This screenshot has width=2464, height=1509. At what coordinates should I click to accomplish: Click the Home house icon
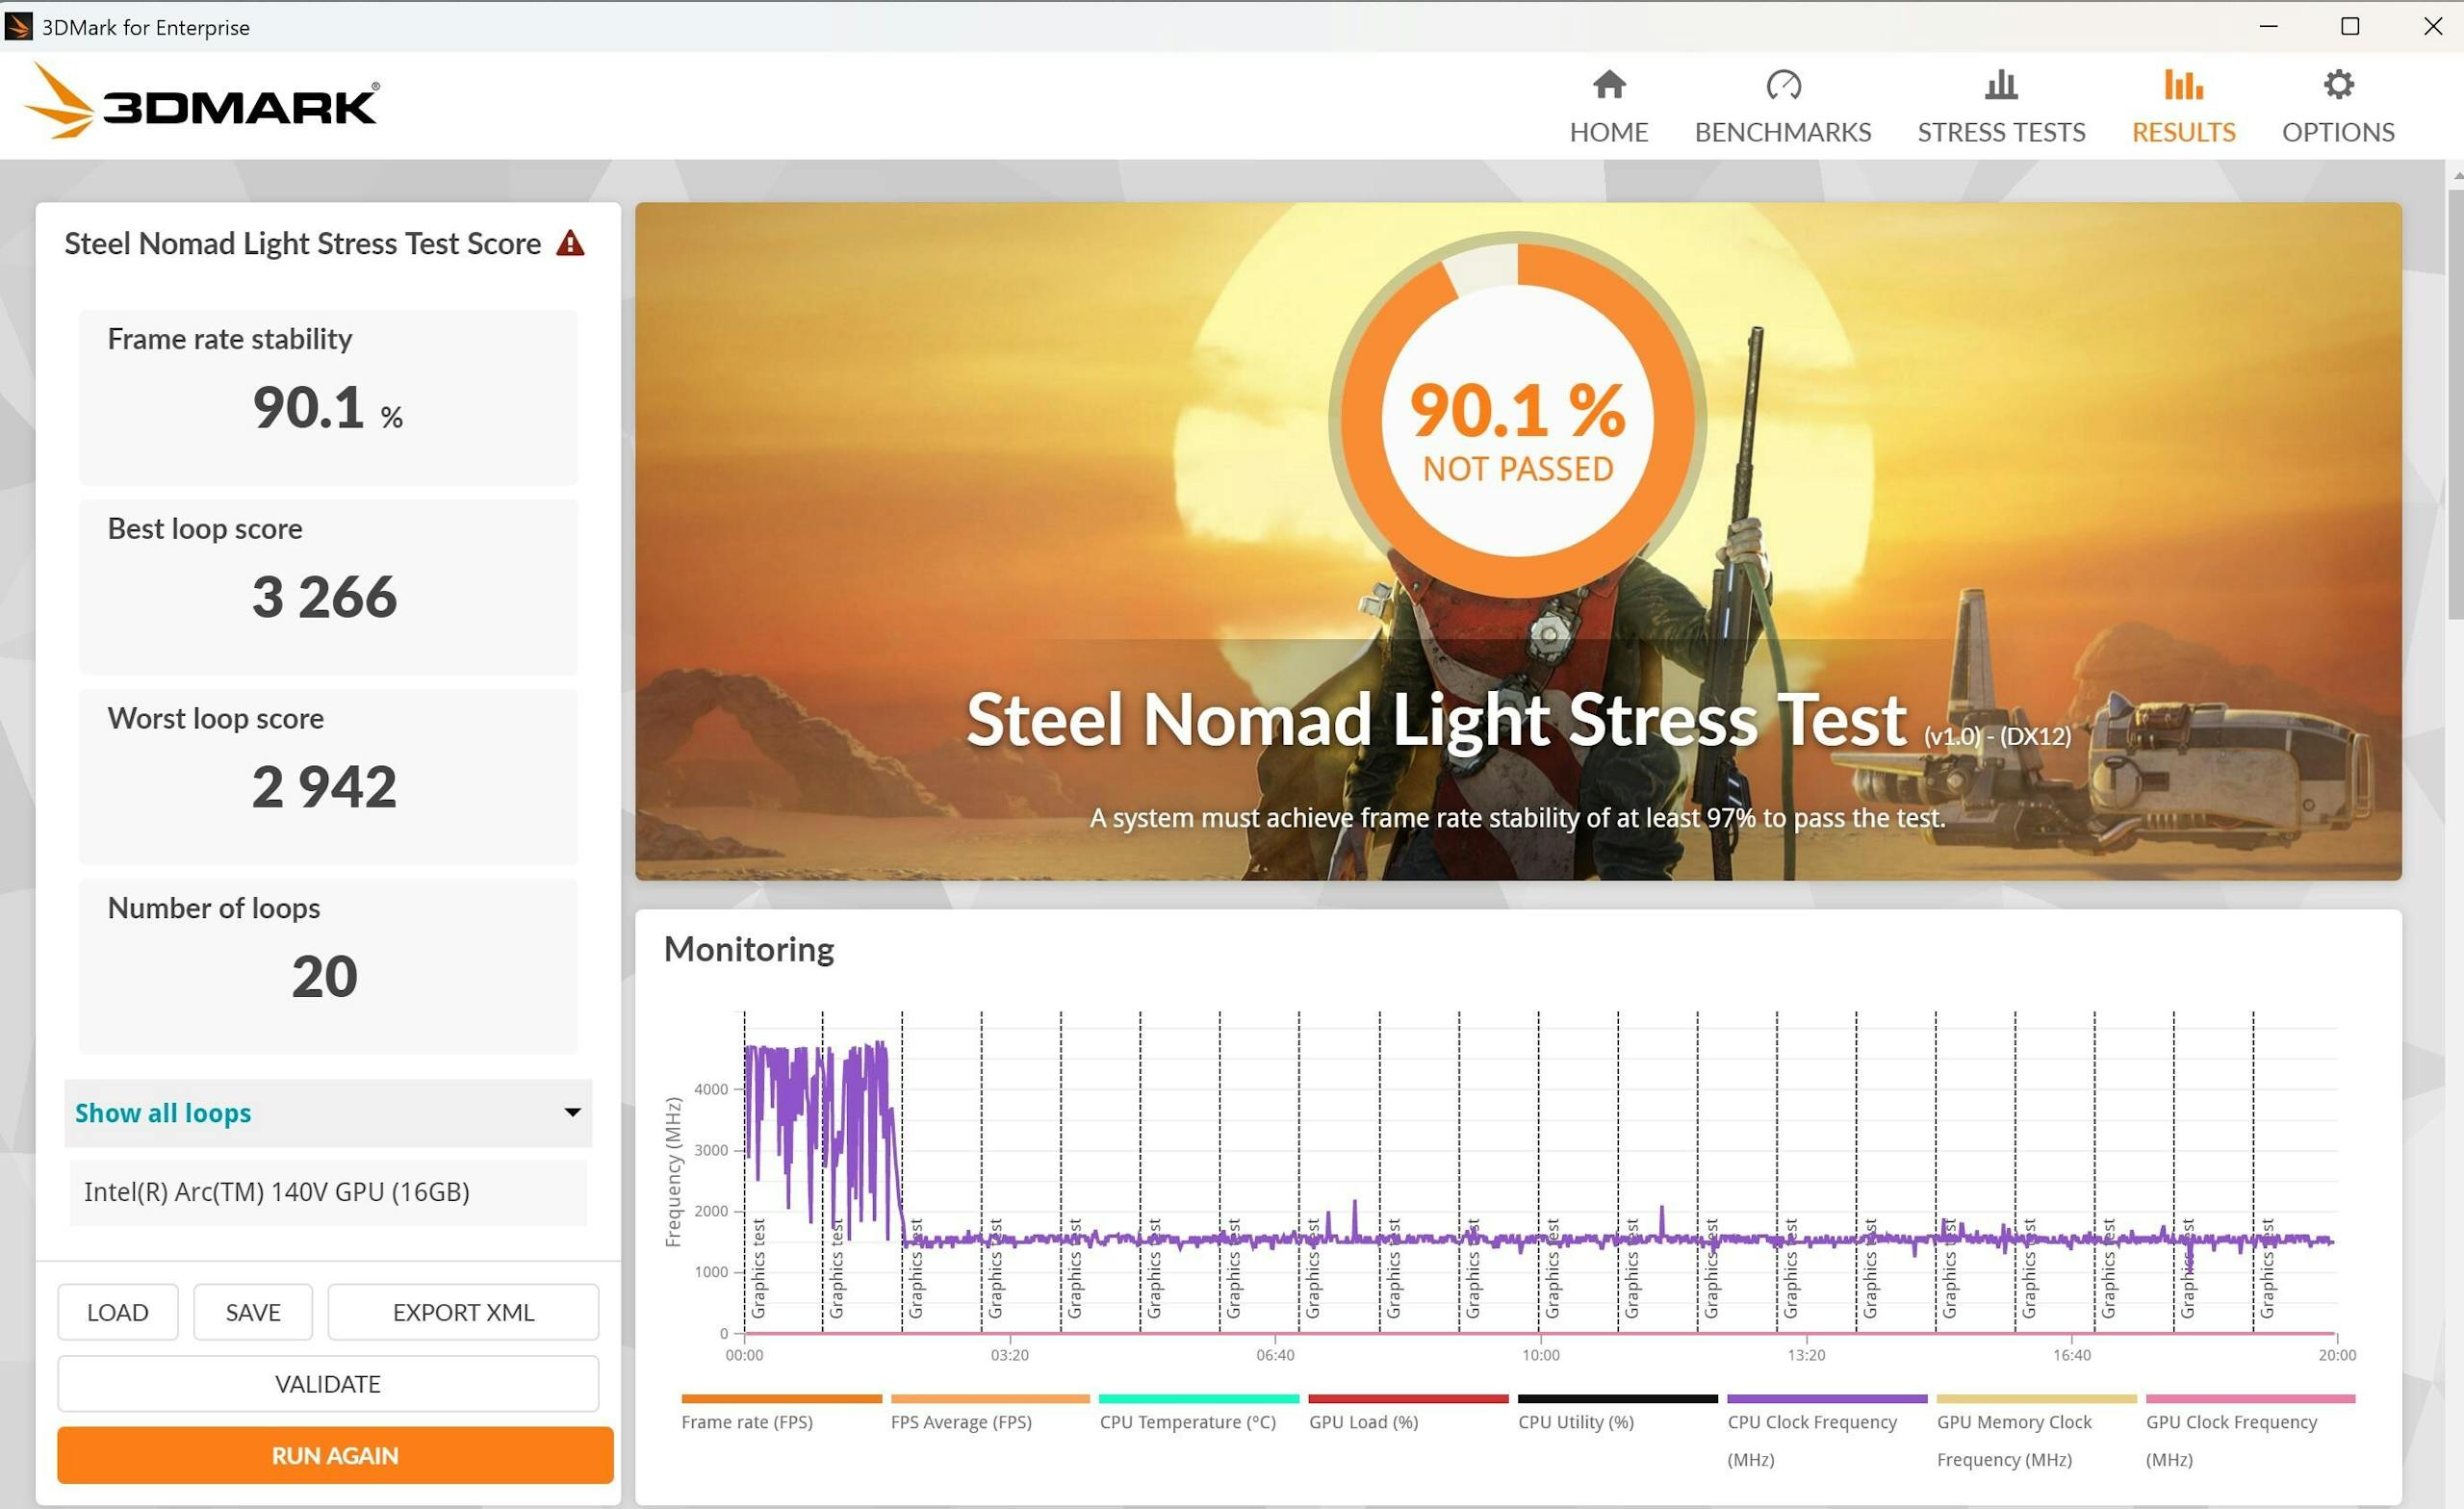point(1608,85)
